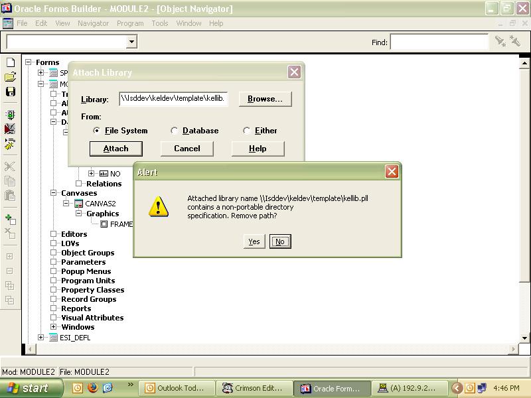The image size is (531, 398).
Task: Click the New form icon in the left toolbar
Action: [x=11, y=62]
